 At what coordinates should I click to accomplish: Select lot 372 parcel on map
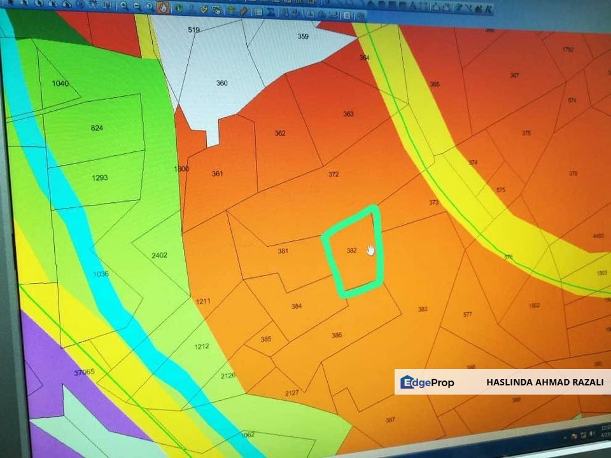pyautogui.click(x=334, y=174)
